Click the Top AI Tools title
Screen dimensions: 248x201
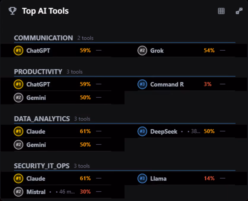click(x=45, y=11)
